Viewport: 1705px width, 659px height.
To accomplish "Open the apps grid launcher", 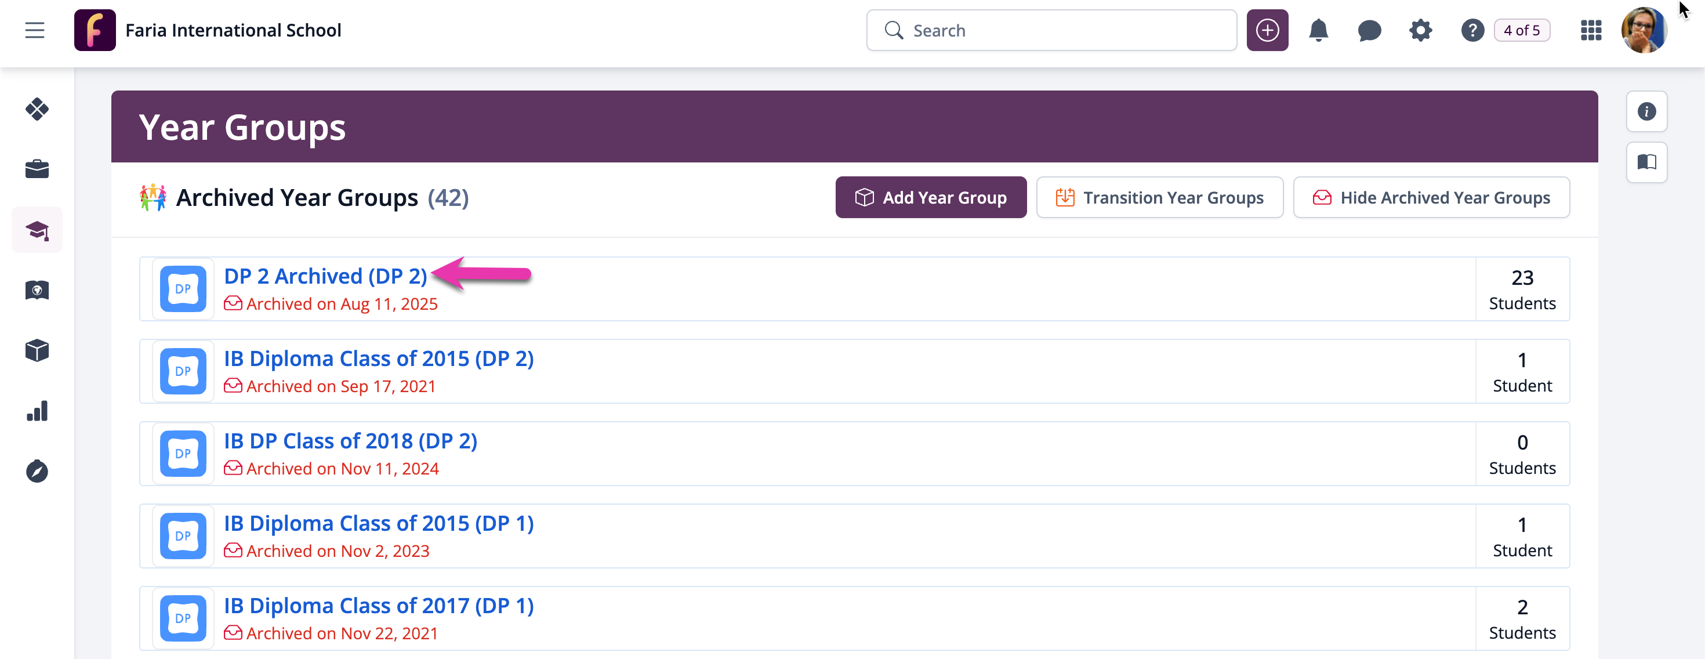I will 1591,31.
